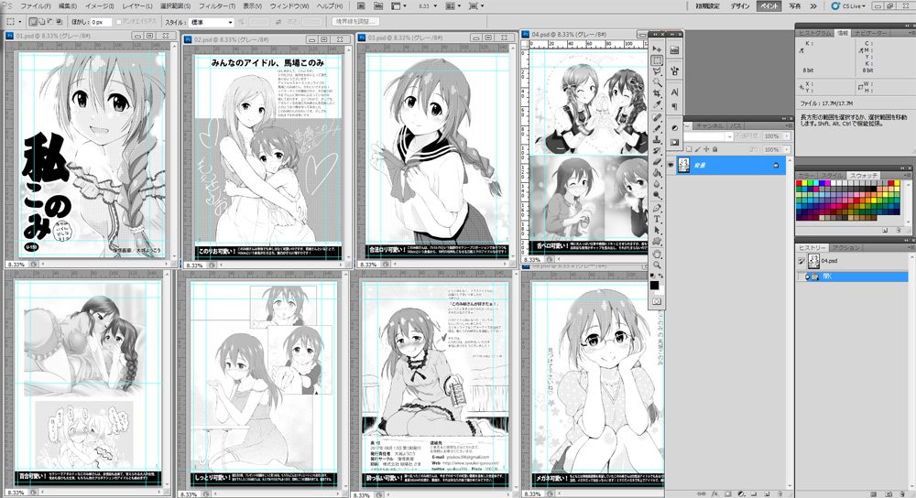Open the layer fill 100% dropdown
The image size is (916, 498).
pyautogui.click(x=787, y=149)
